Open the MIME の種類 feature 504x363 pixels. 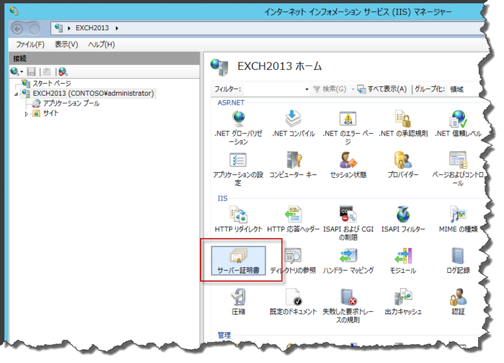[458, 219]
